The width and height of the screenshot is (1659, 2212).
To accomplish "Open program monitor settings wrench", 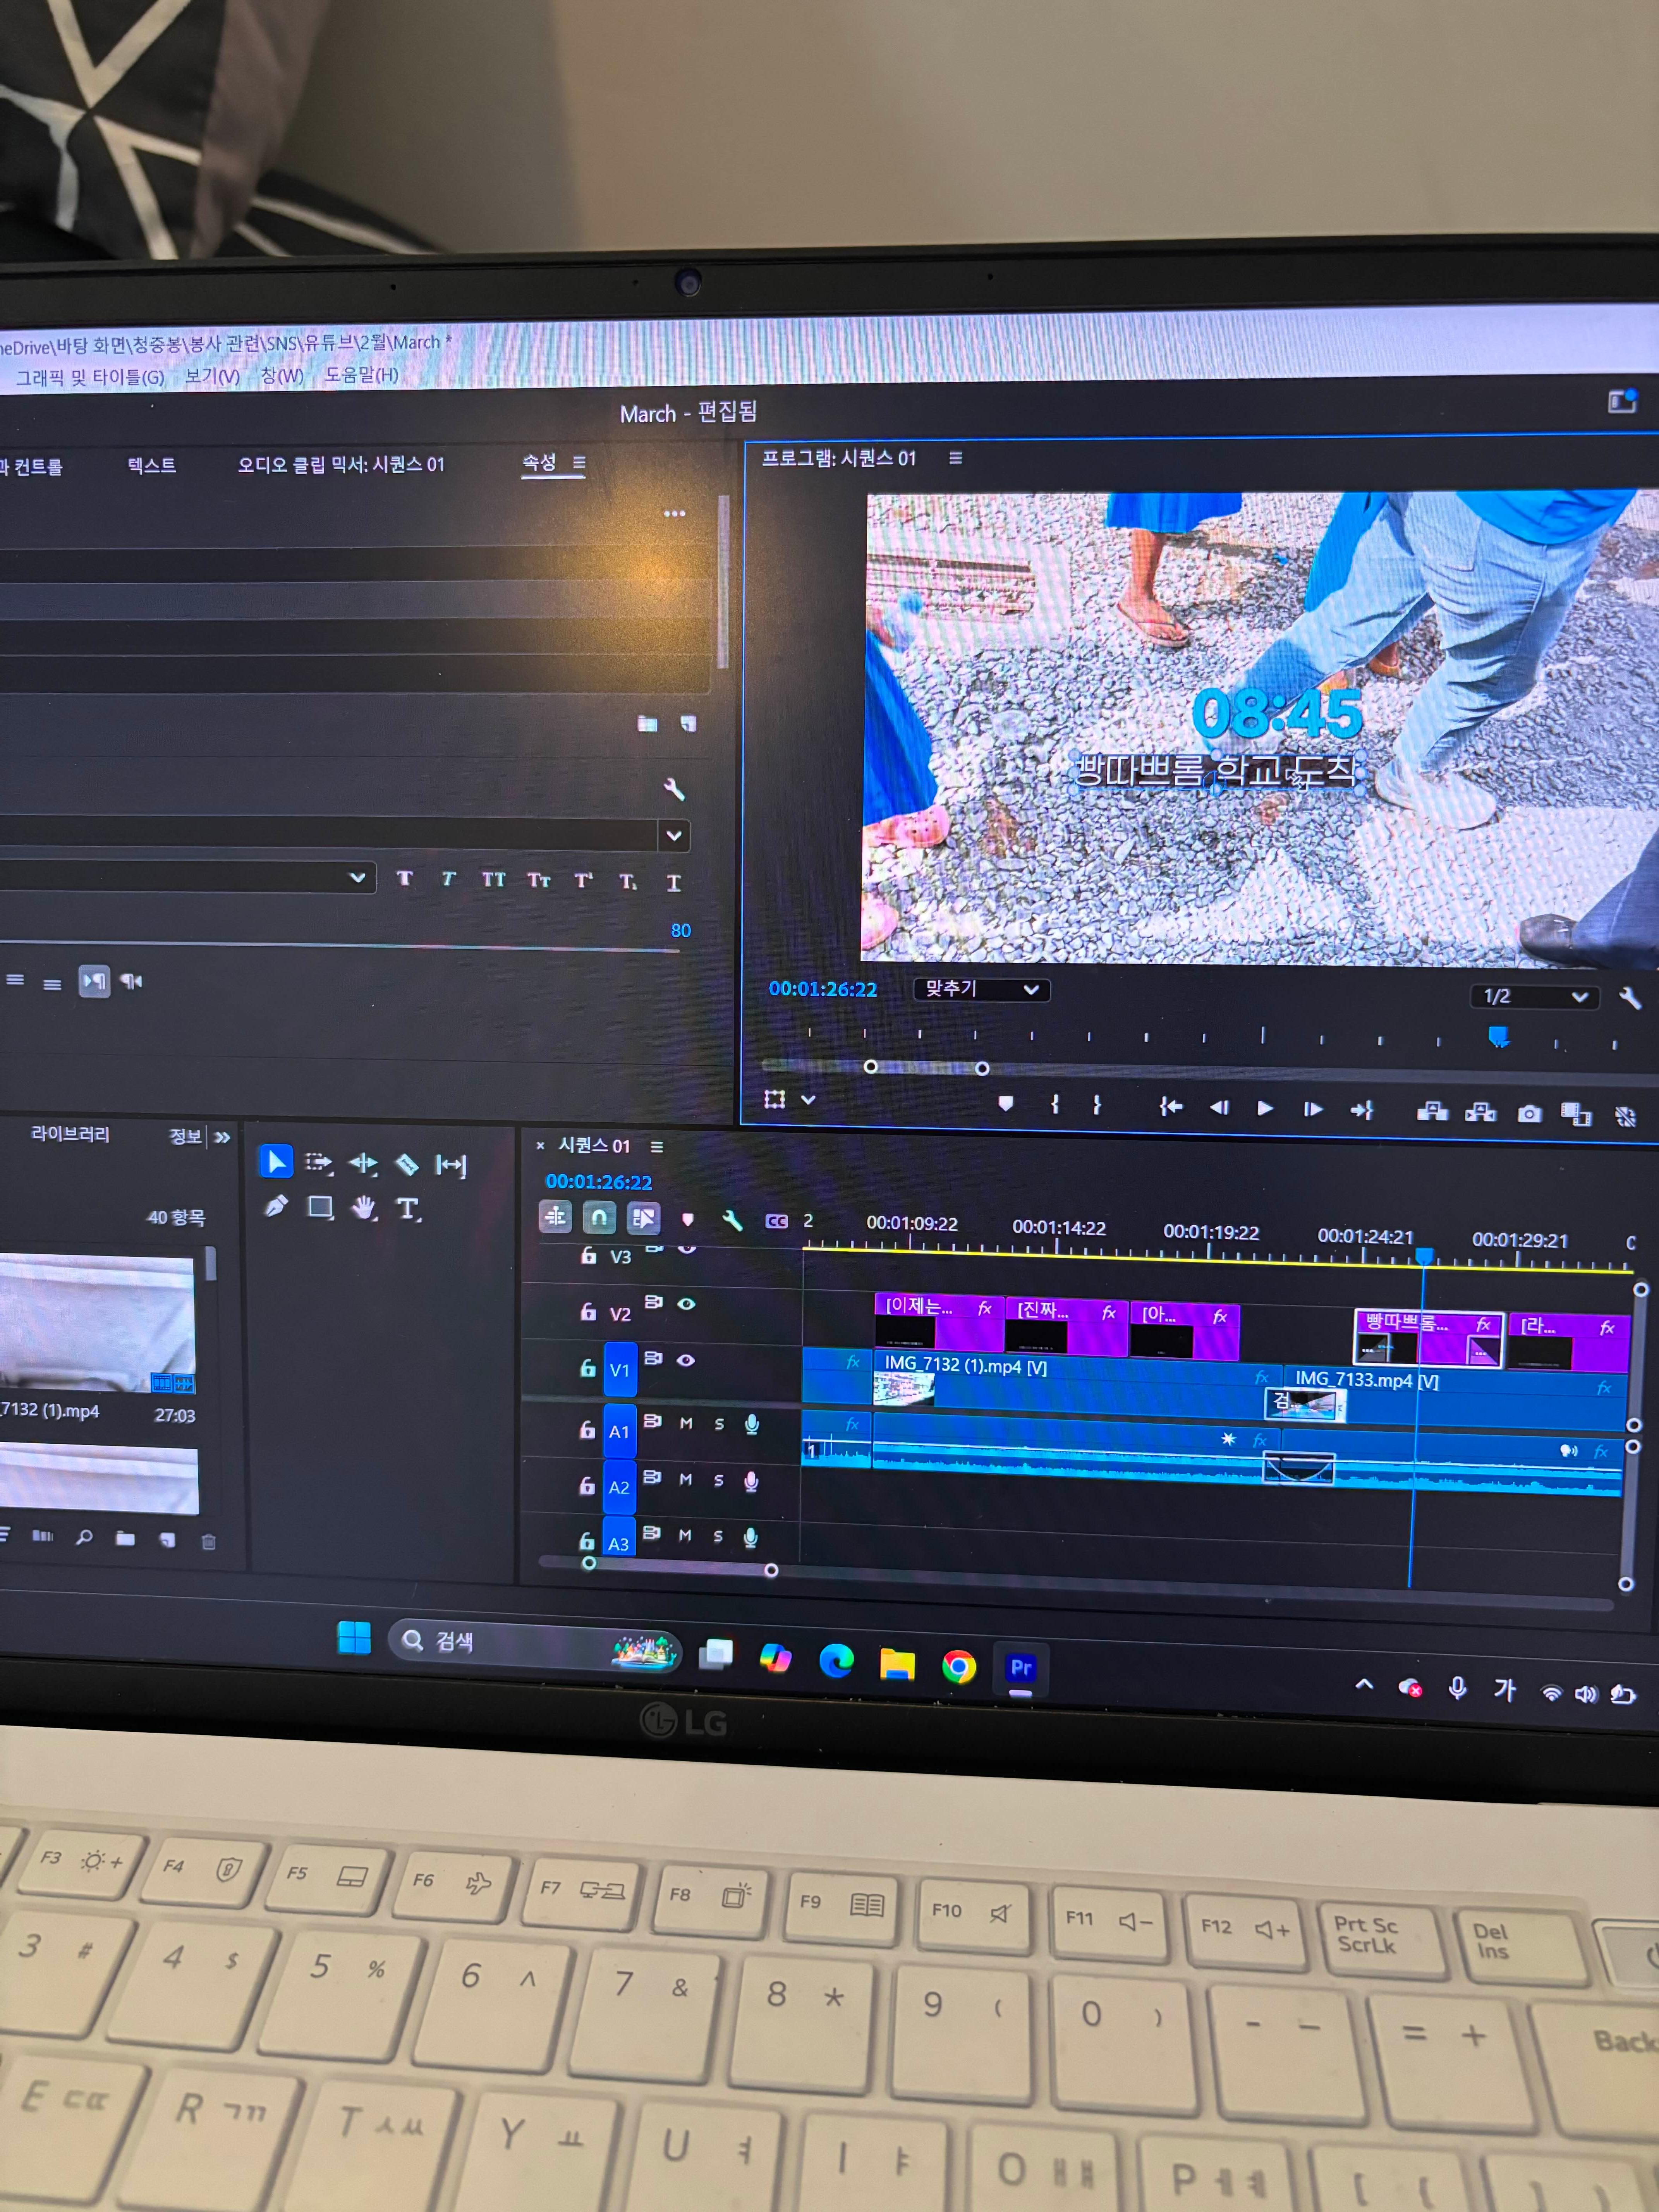I will pyautogui.click(x=1630, y=997).
